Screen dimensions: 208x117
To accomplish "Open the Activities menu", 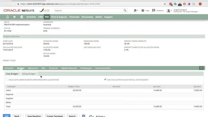I will tap(31, 17).
